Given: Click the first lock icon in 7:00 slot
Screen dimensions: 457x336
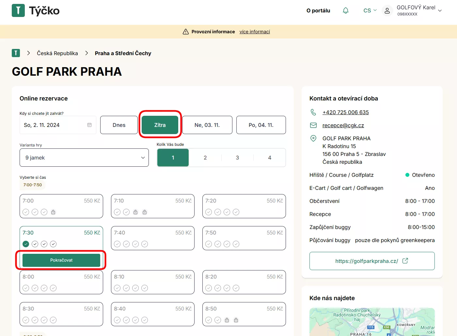Looking at the screenshot, I should [53, 212].
